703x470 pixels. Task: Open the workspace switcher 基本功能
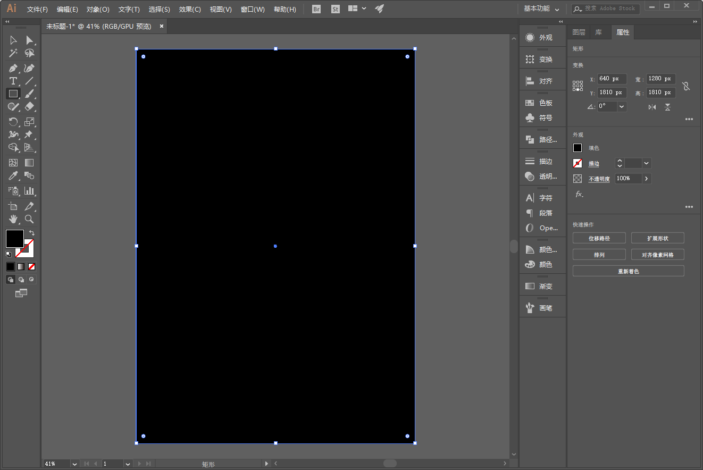tap(541, 9)
